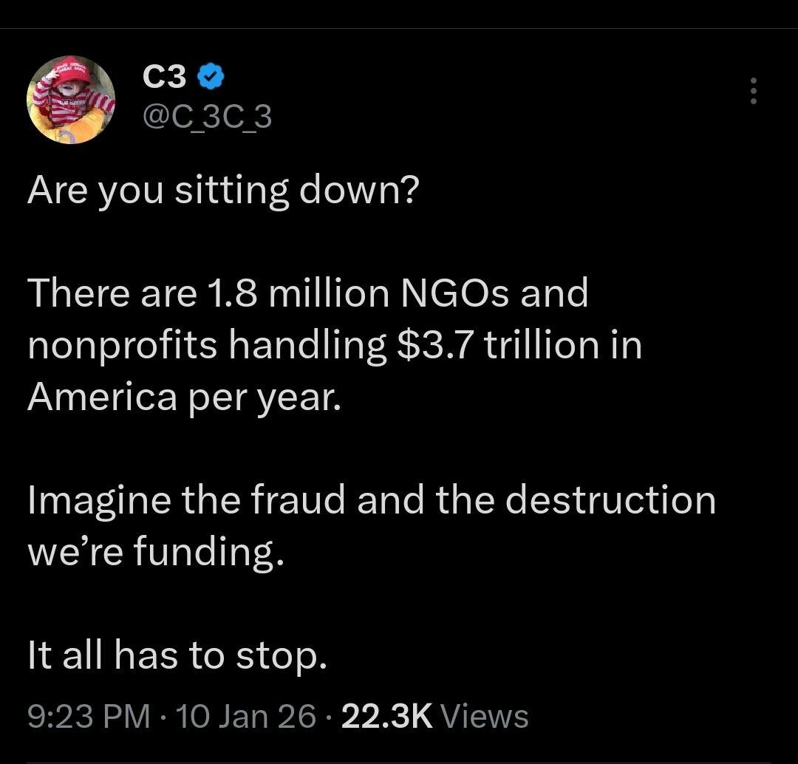Click the "America per year." line
The height and width of the screenshot is (764, 798).
(x=185, y=397)
